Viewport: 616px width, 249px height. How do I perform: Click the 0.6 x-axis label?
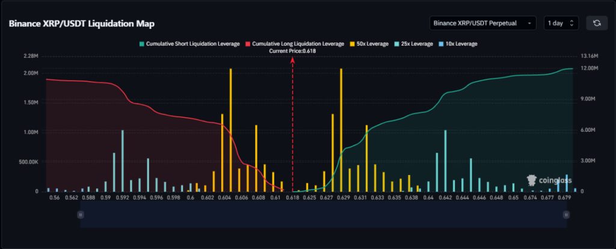(191, 198)
